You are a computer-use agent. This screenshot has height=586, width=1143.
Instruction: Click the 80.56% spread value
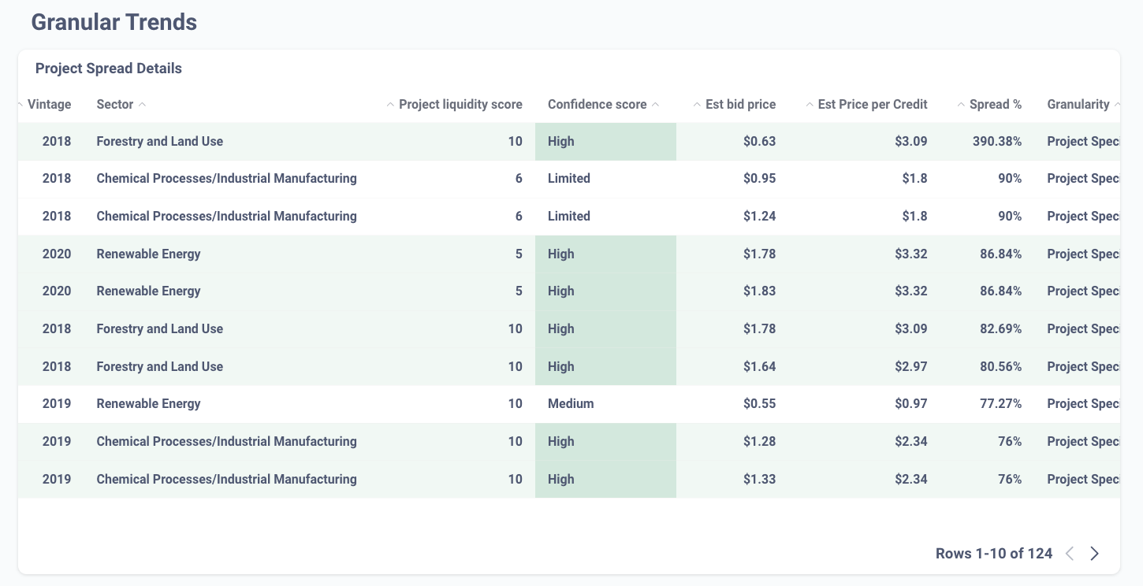point(1000,367)
